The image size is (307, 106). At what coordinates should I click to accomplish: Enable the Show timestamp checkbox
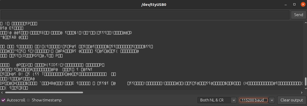tap(28, 100)
